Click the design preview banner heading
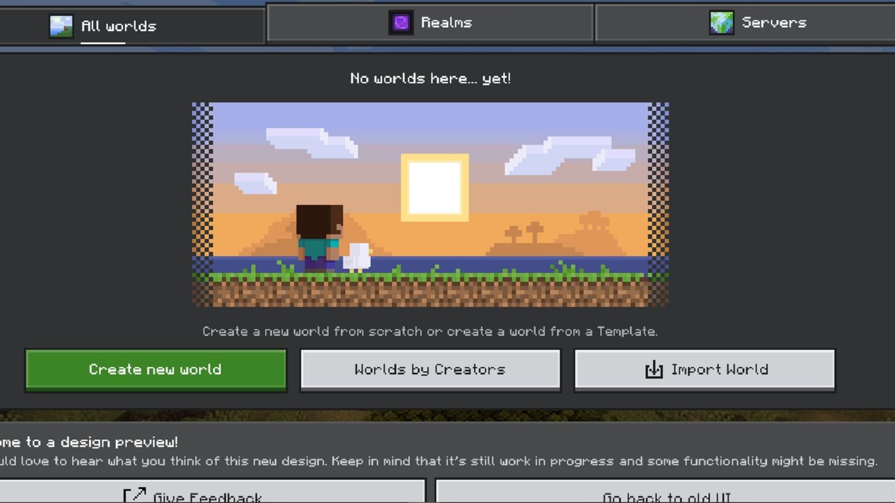Viewport: 895px width, 503px height. (89, 442)
